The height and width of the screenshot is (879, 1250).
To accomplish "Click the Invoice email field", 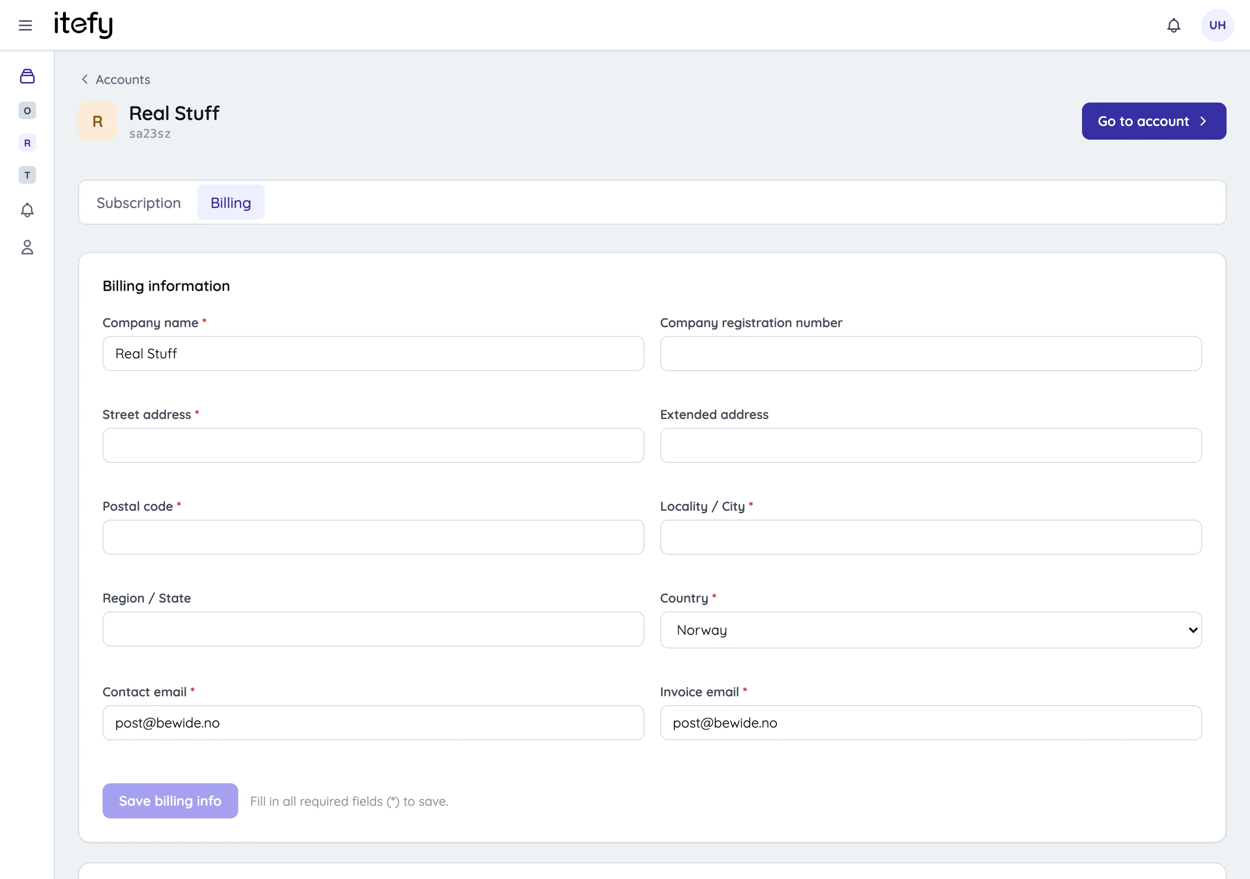I will point(931,723).
